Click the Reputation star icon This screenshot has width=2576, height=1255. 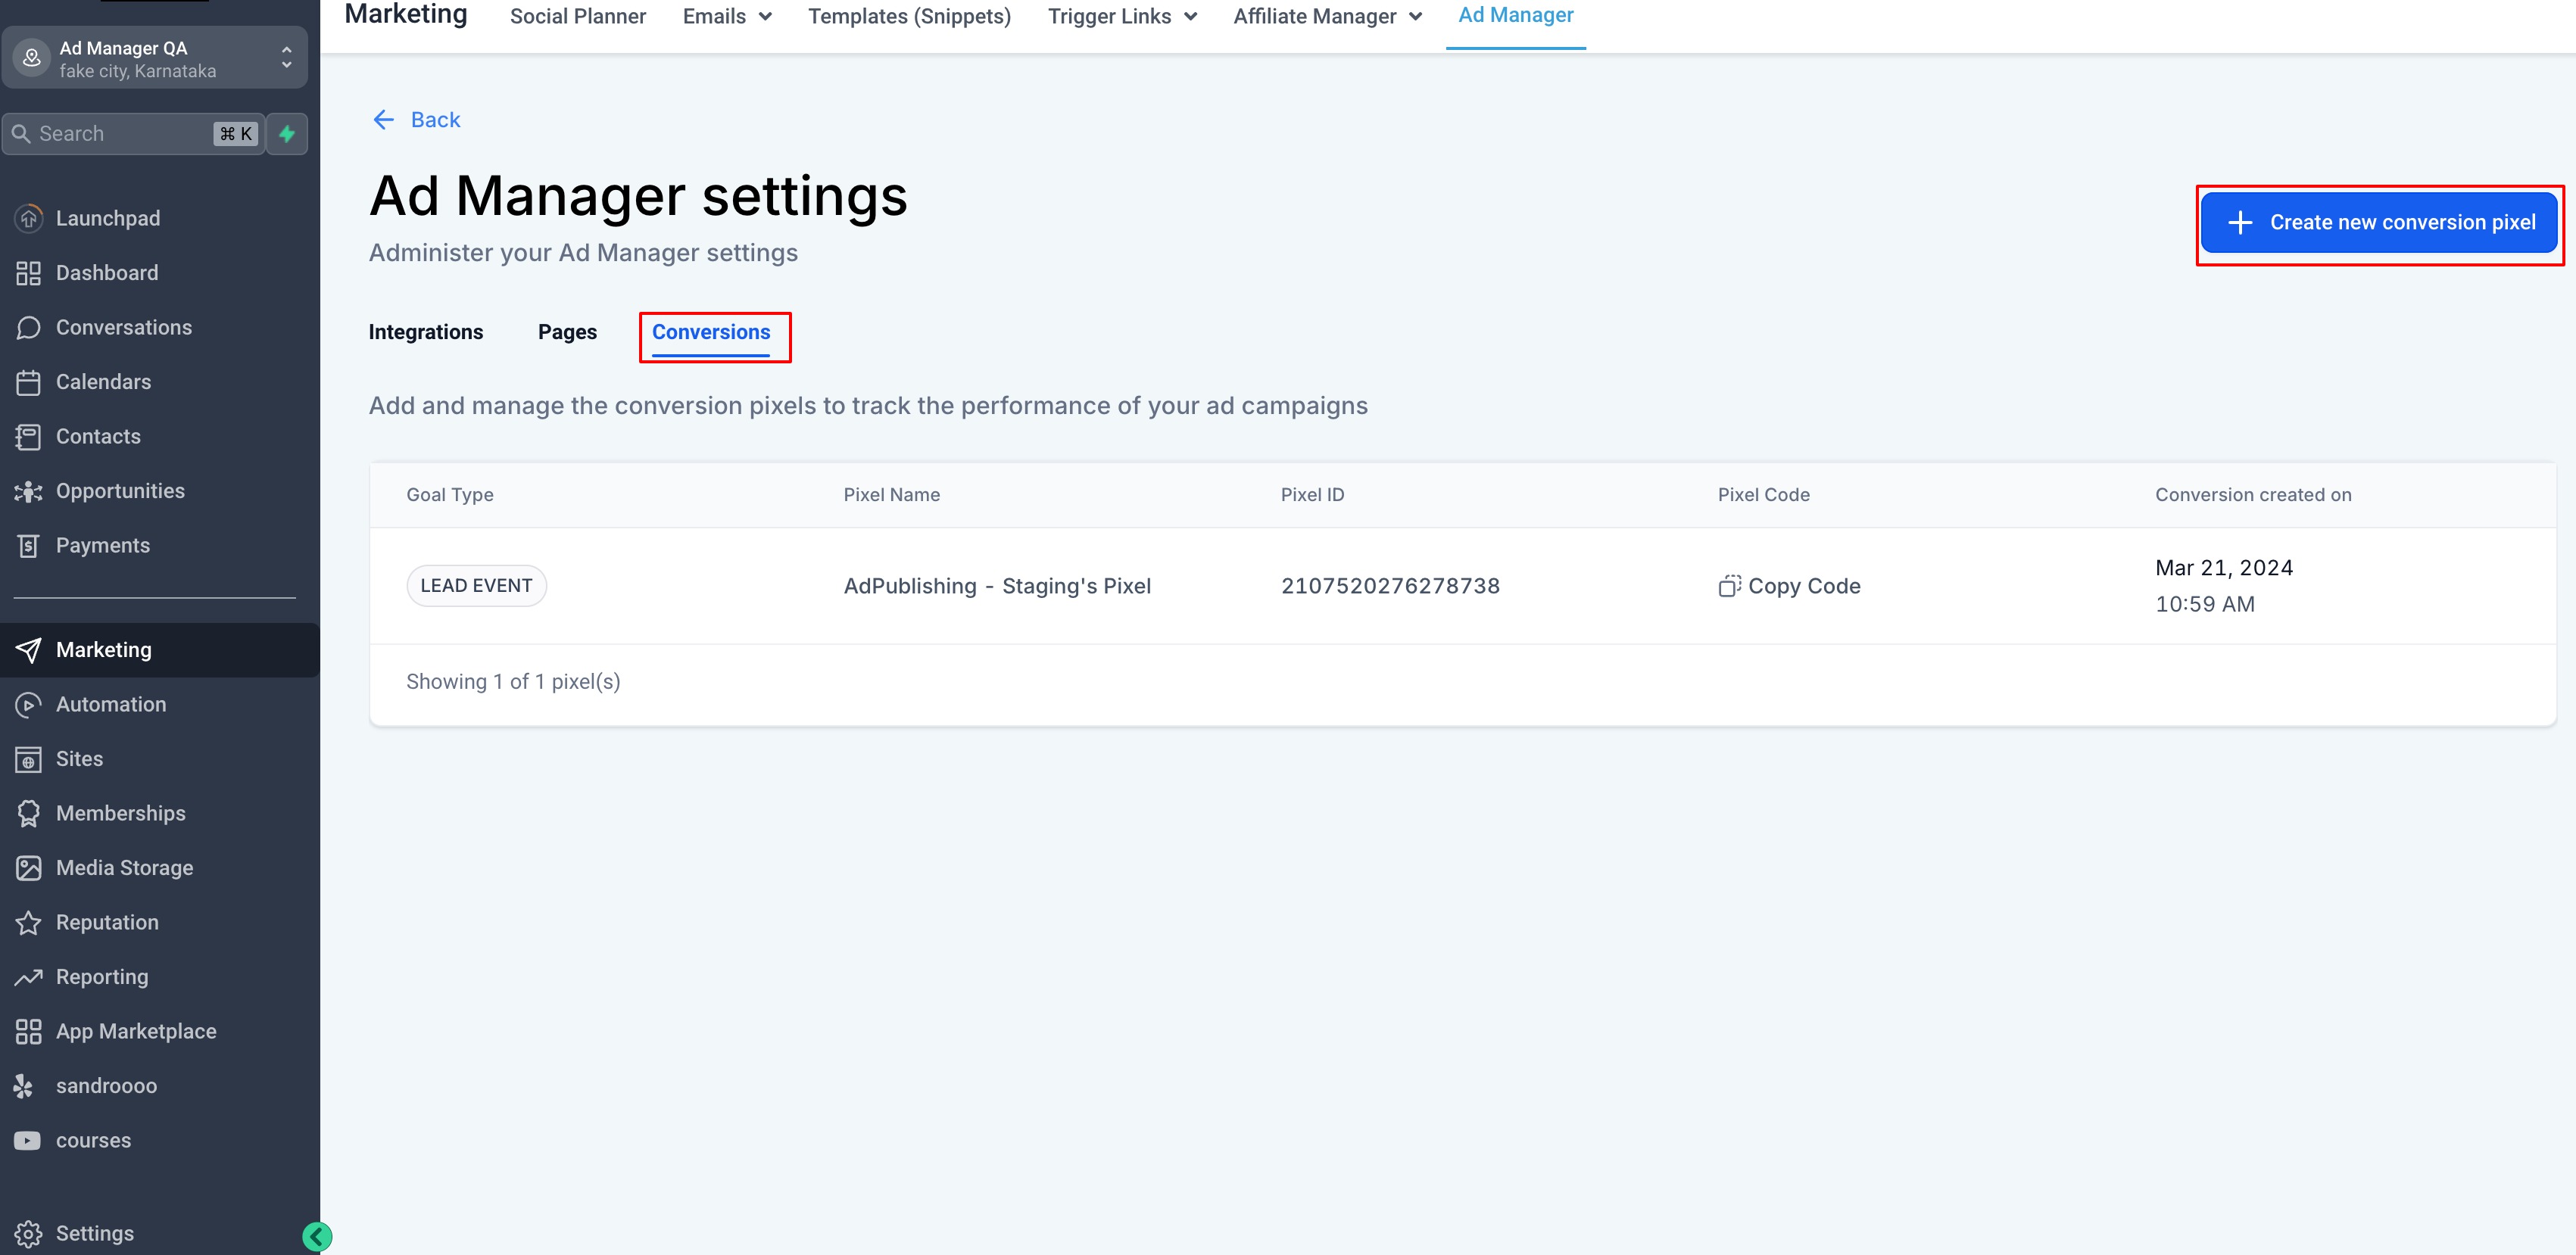pos(29,922)
